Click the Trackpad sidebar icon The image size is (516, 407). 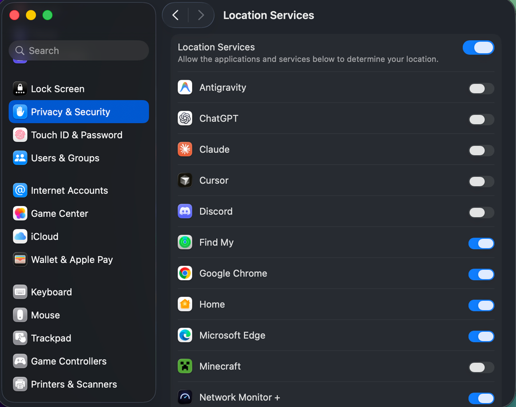pos(20,338)
